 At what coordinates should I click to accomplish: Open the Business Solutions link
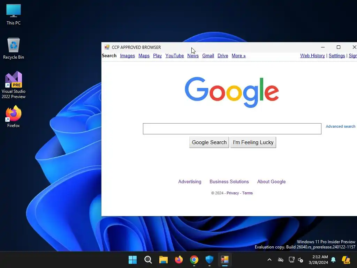(229, 181)
